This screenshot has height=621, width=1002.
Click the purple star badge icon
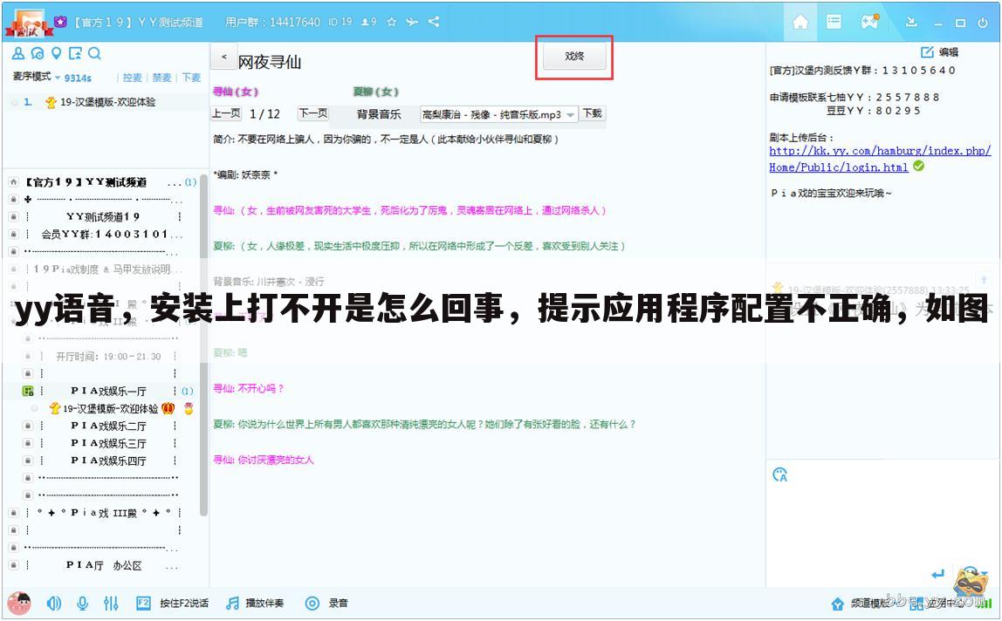pyautogui.click(x=60, y=21)
